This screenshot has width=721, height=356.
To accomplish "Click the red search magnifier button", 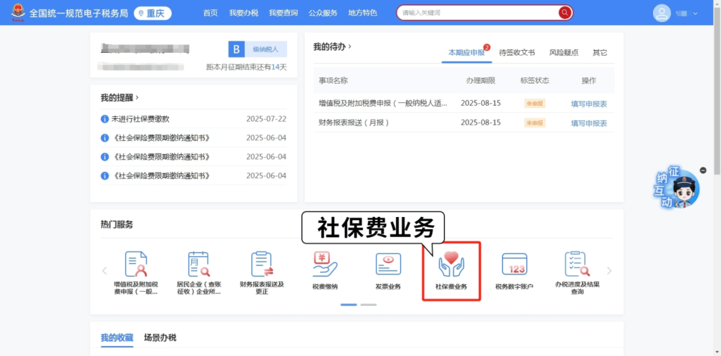I will pos(565,13).
